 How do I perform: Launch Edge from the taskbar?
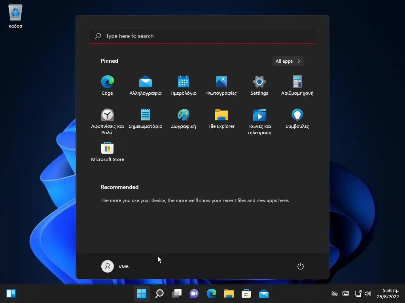212,294
